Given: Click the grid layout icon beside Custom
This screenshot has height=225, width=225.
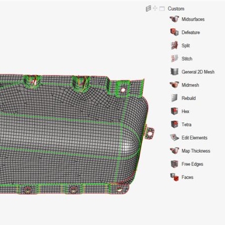Looking at the screenshot, I should click(148, 8).
